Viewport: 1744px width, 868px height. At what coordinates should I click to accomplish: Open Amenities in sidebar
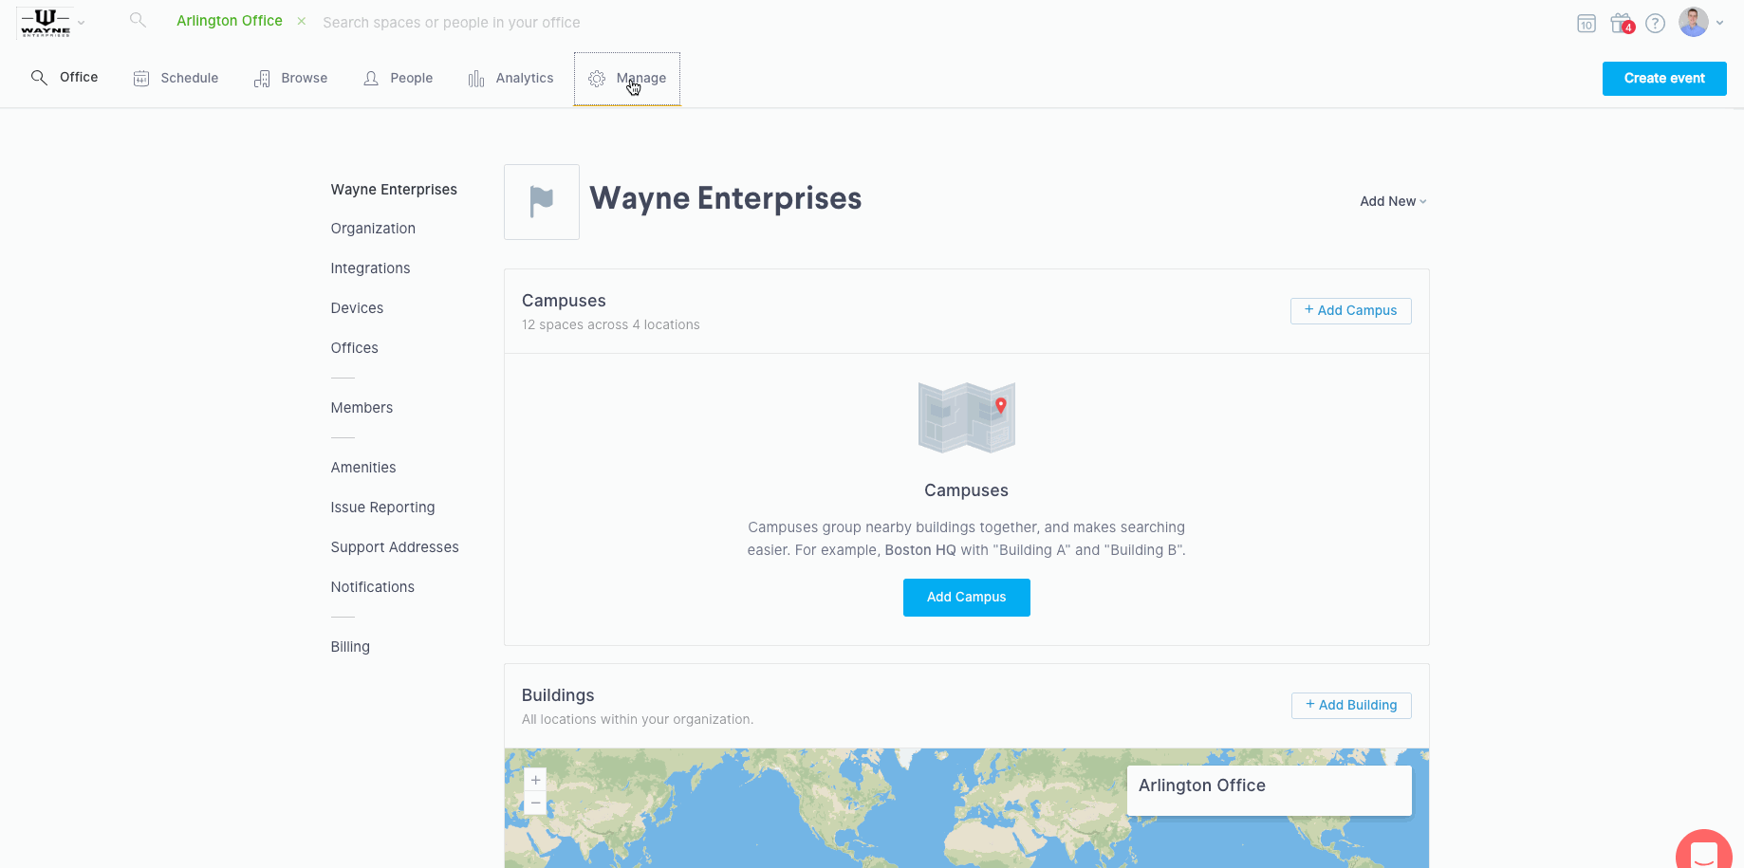pyautogui.click(x=363, y=468)
